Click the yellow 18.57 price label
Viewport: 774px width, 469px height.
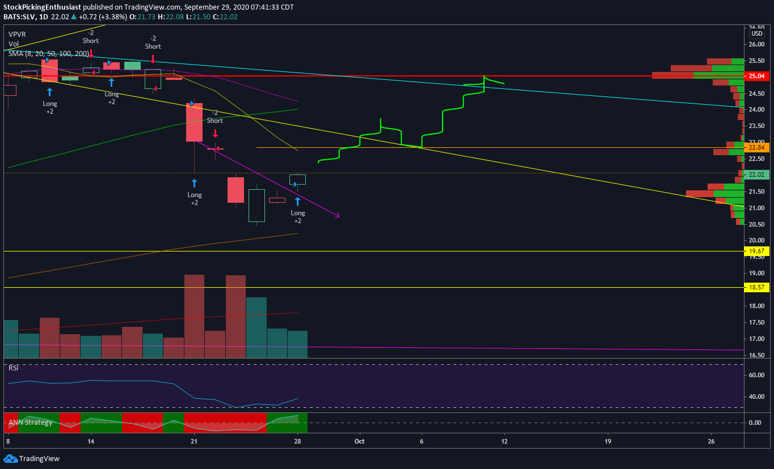(x=756, y=288)
